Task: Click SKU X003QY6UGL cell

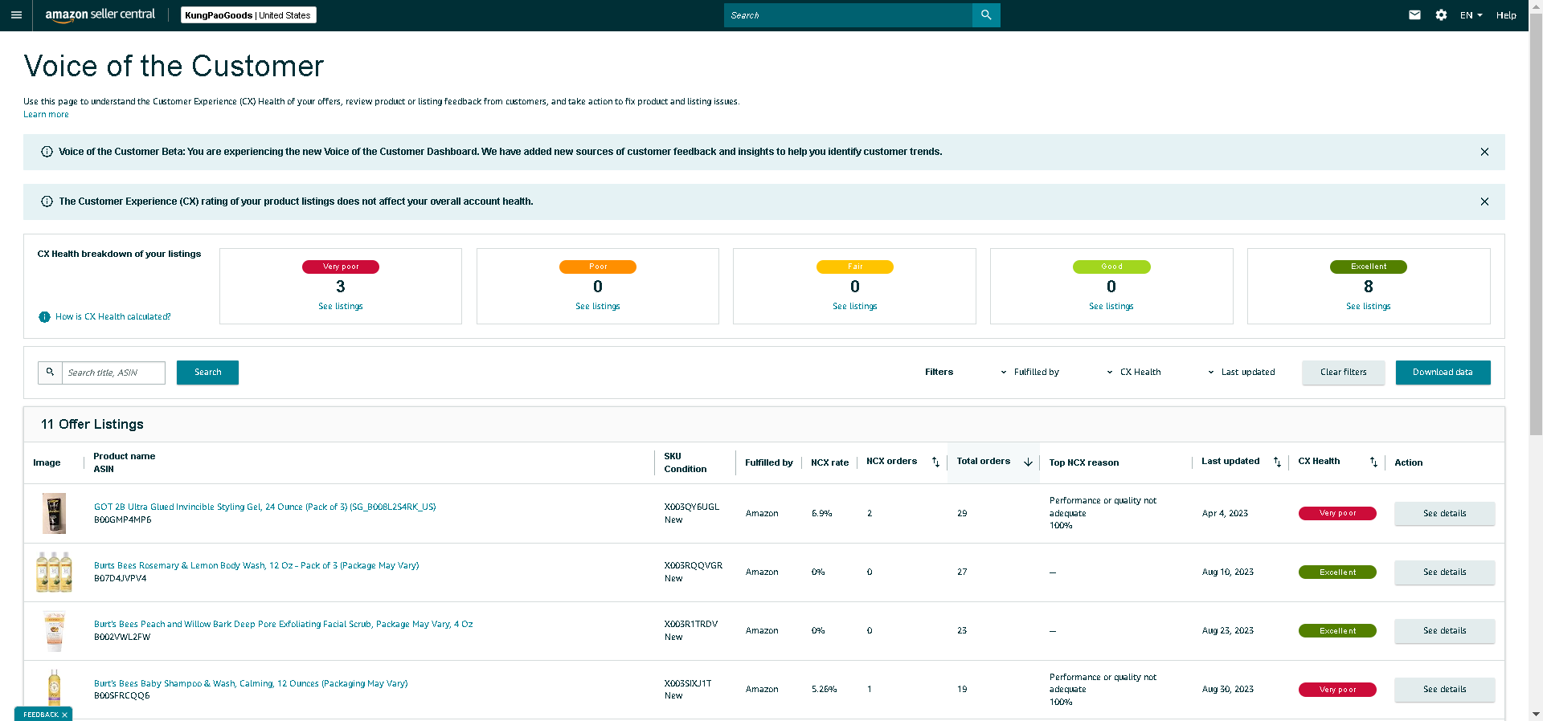Action: coord(692,507)
